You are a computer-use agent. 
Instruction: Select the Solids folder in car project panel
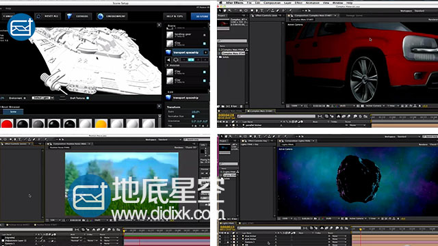[226, 57]
